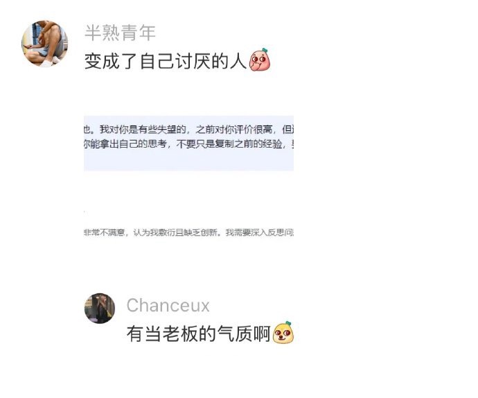Click the phrase 之前对你评价很高
Viewport: 478px width, 398px height.
(x=234, y=130)
